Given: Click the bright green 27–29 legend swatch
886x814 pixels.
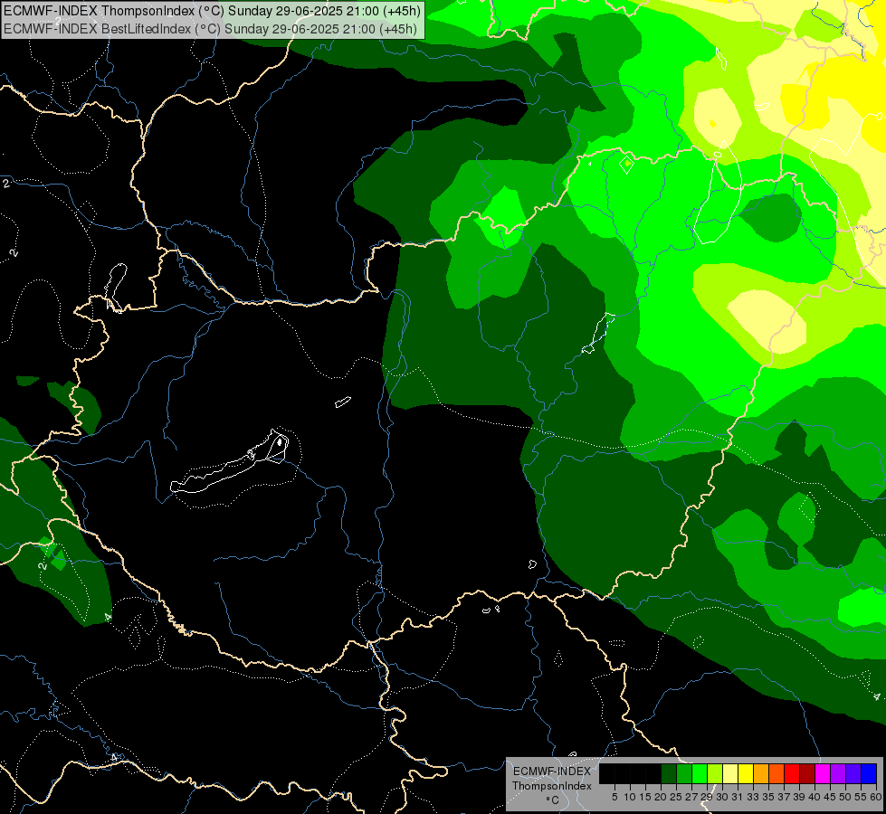Looking at the screenshot, I should click(700, 773).
